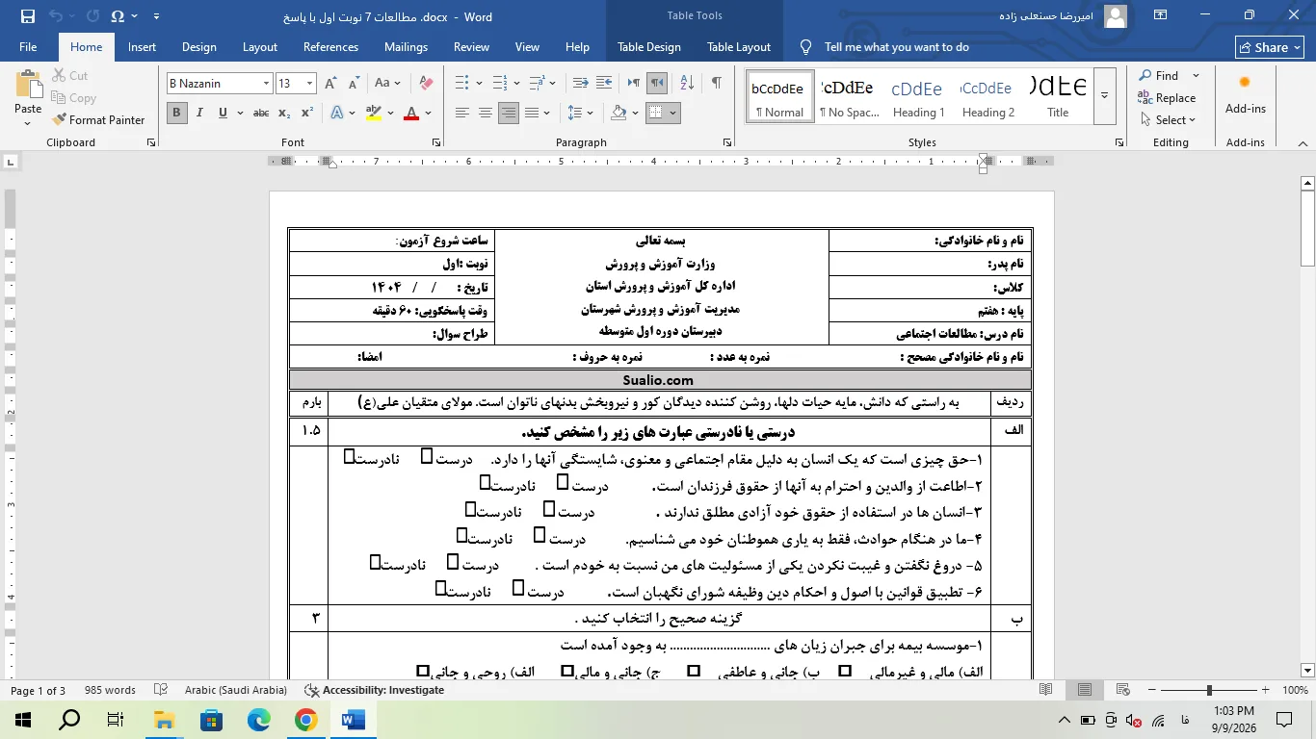This screenshot has width=1316, height=739.
Task: Open Chrome from the Windows taskbar
Action: point(306,720)
